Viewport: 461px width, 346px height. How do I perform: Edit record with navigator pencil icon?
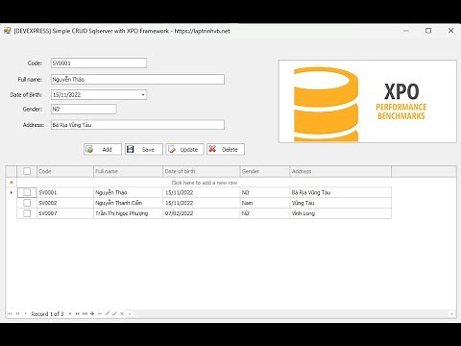point(108,313)
